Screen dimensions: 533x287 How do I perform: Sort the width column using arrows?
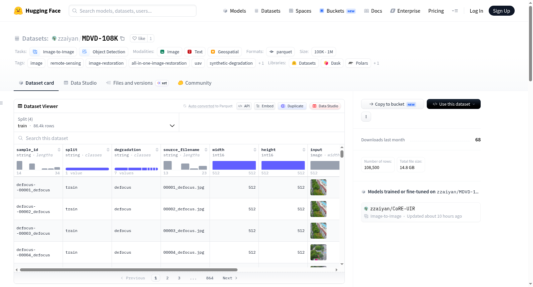(x=255, y=150)
